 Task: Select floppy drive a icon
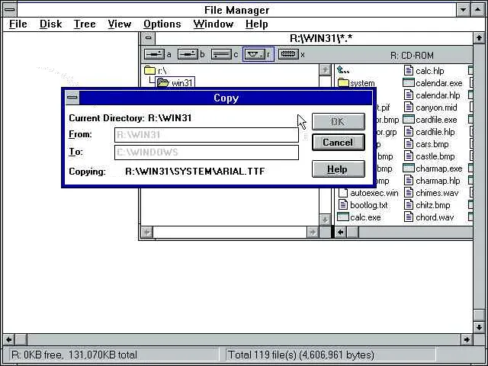[x=154, y=54]
